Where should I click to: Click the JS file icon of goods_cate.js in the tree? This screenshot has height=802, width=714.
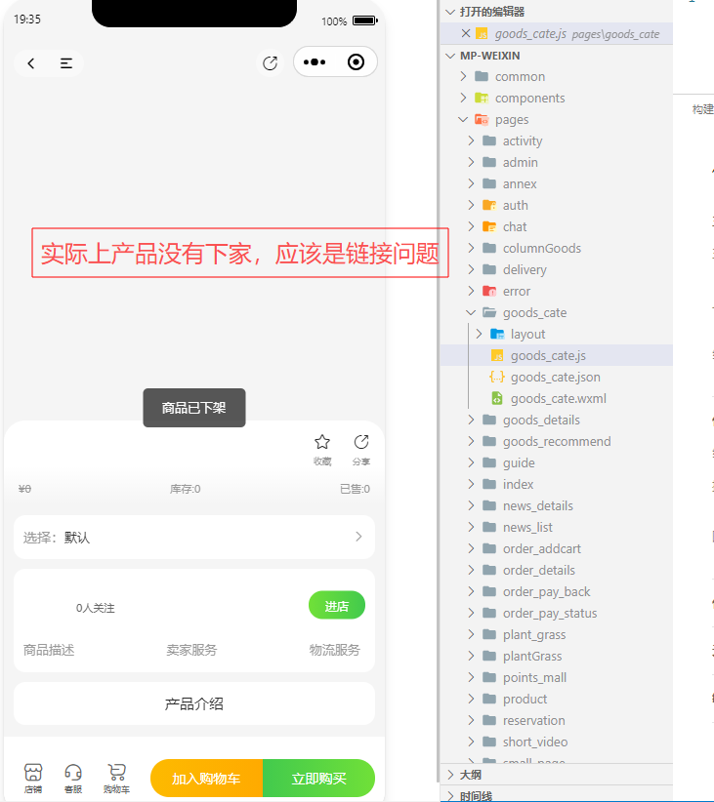point(497,355)
